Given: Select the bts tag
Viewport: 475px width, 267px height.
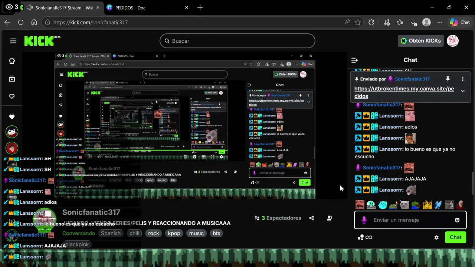Looking at the screenshot, I should 216,233.
